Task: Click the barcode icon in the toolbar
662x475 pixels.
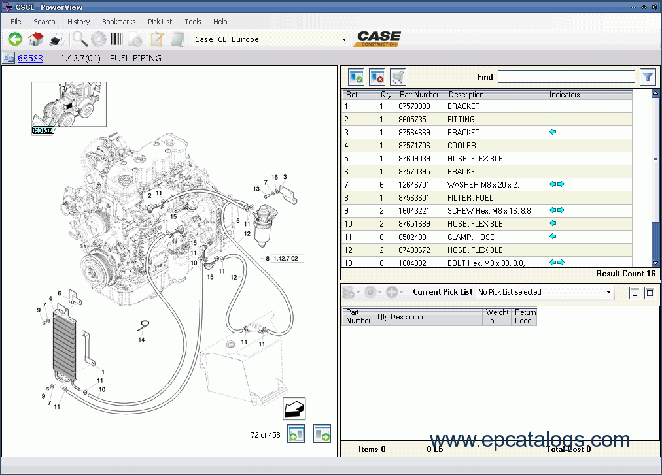Action: pos(116,39)
